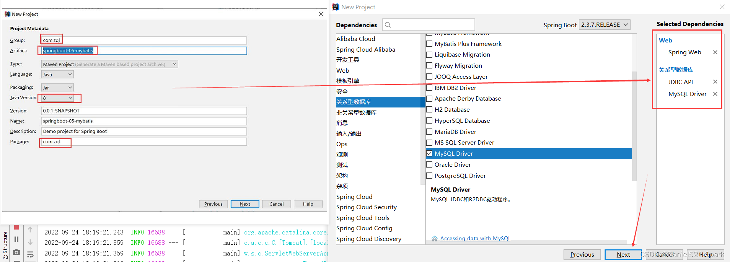Open the Java Version dropdown

(x=57, y=98)
